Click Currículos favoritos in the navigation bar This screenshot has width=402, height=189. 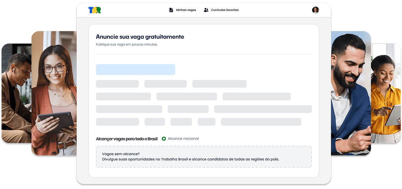(x=225, y=10)
